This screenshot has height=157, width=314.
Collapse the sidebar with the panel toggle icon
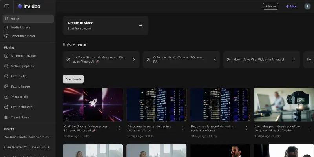click(x=7, y=6)
